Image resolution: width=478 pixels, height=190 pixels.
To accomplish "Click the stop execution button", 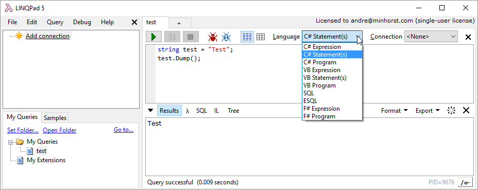I will 191,37.
